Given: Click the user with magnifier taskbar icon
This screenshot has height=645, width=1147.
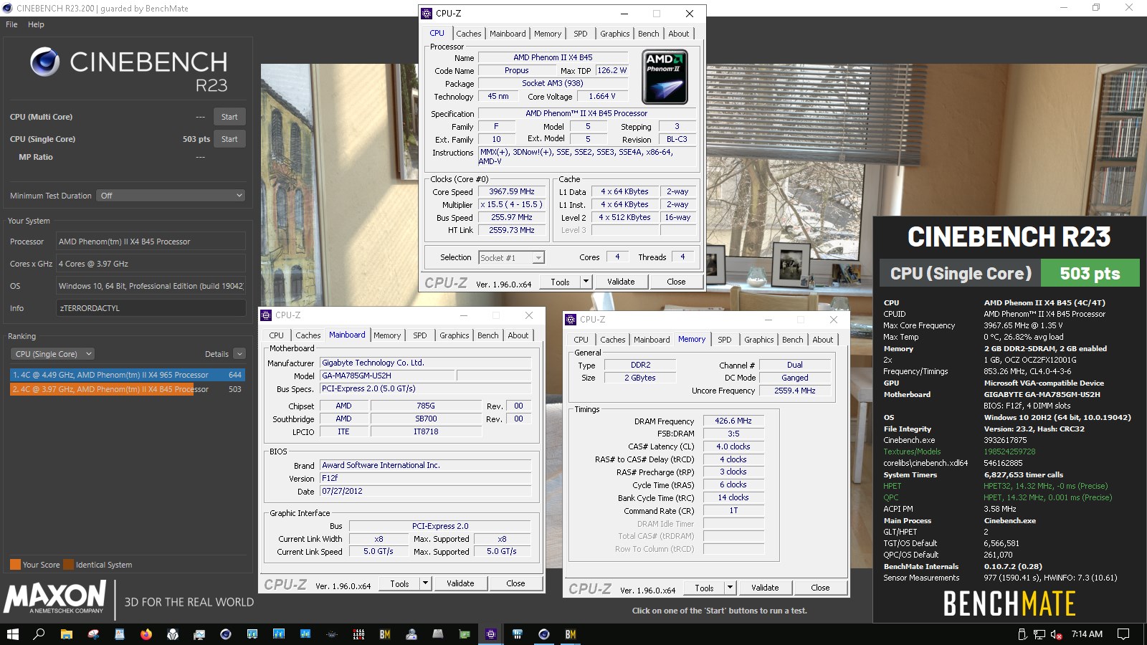Looking at the screenshot, I should pyautogui.click(x=411, y=634).
